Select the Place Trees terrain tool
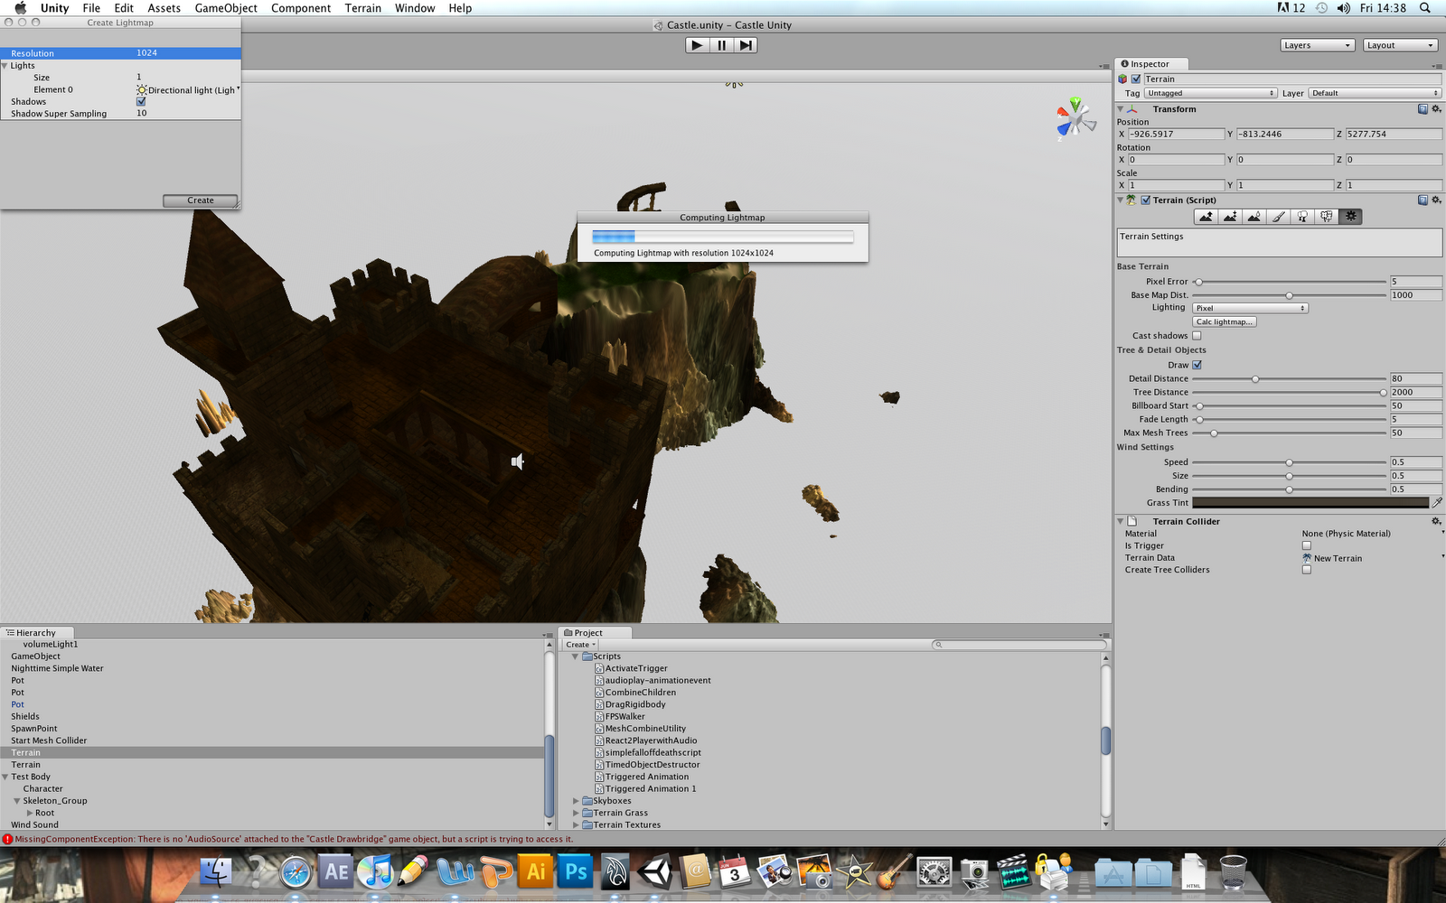The width and height of the screenshot is (1446, 903). click(1302, 217)
